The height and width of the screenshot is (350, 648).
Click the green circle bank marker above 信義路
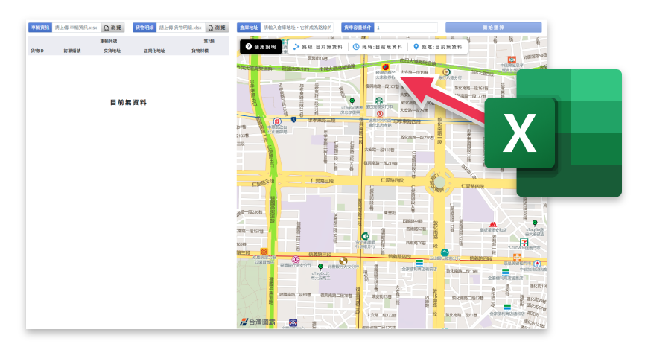[x=365, y=236]
